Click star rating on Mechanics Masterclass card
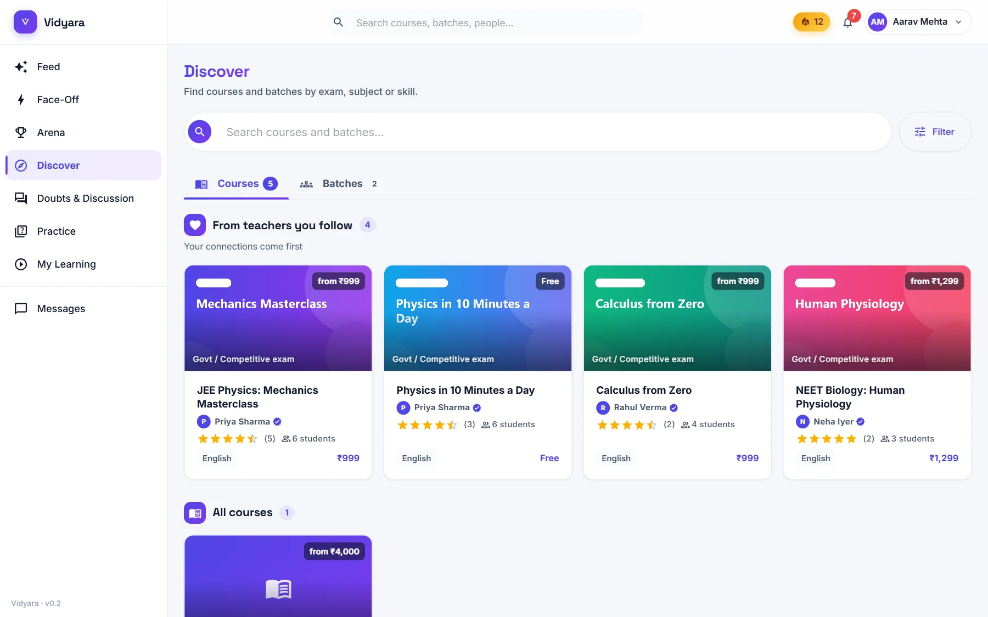988x617 pixels. coord(227,439)
